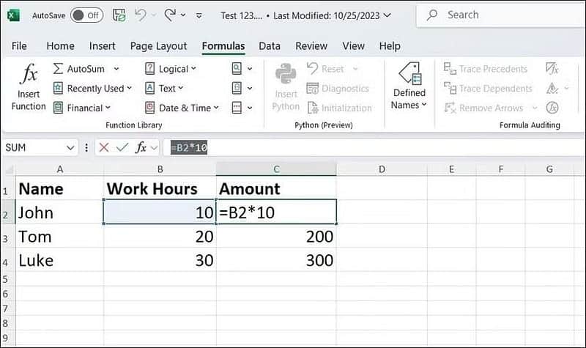Click the Undo arrow icon

(x=141, y=15)
